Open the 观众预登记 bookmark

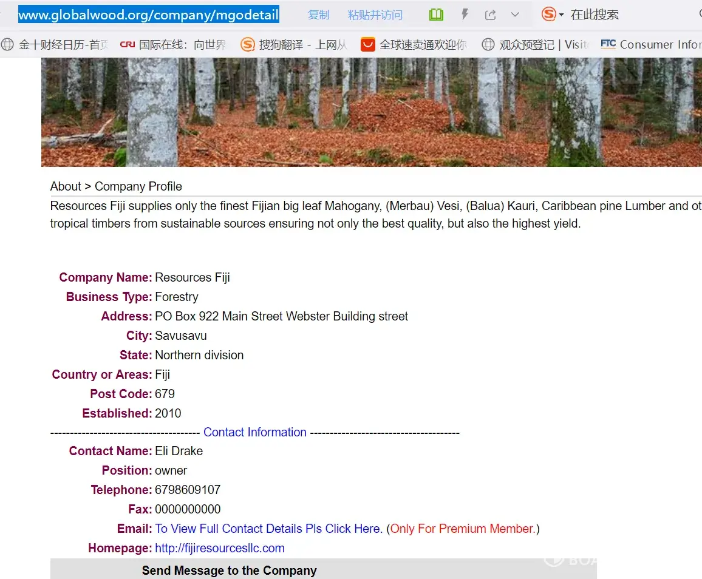[x=536, y=44]
